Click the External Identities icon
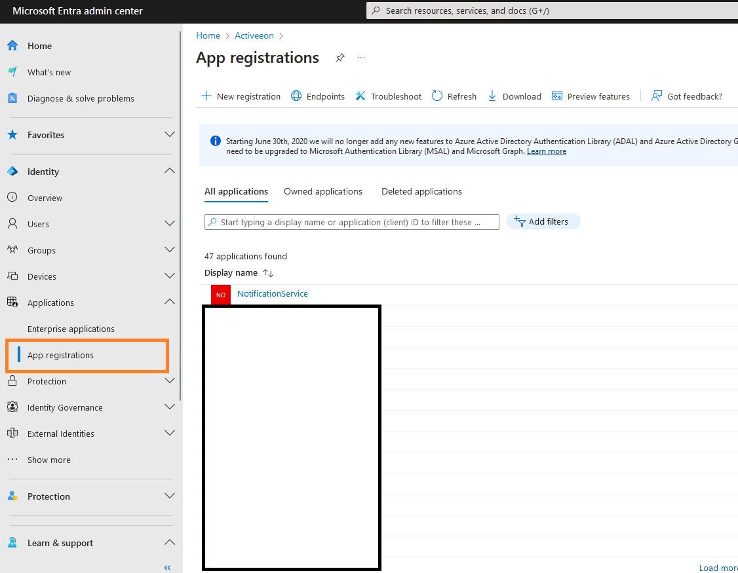This screenshot has height=573, width=738. (12, 434)
